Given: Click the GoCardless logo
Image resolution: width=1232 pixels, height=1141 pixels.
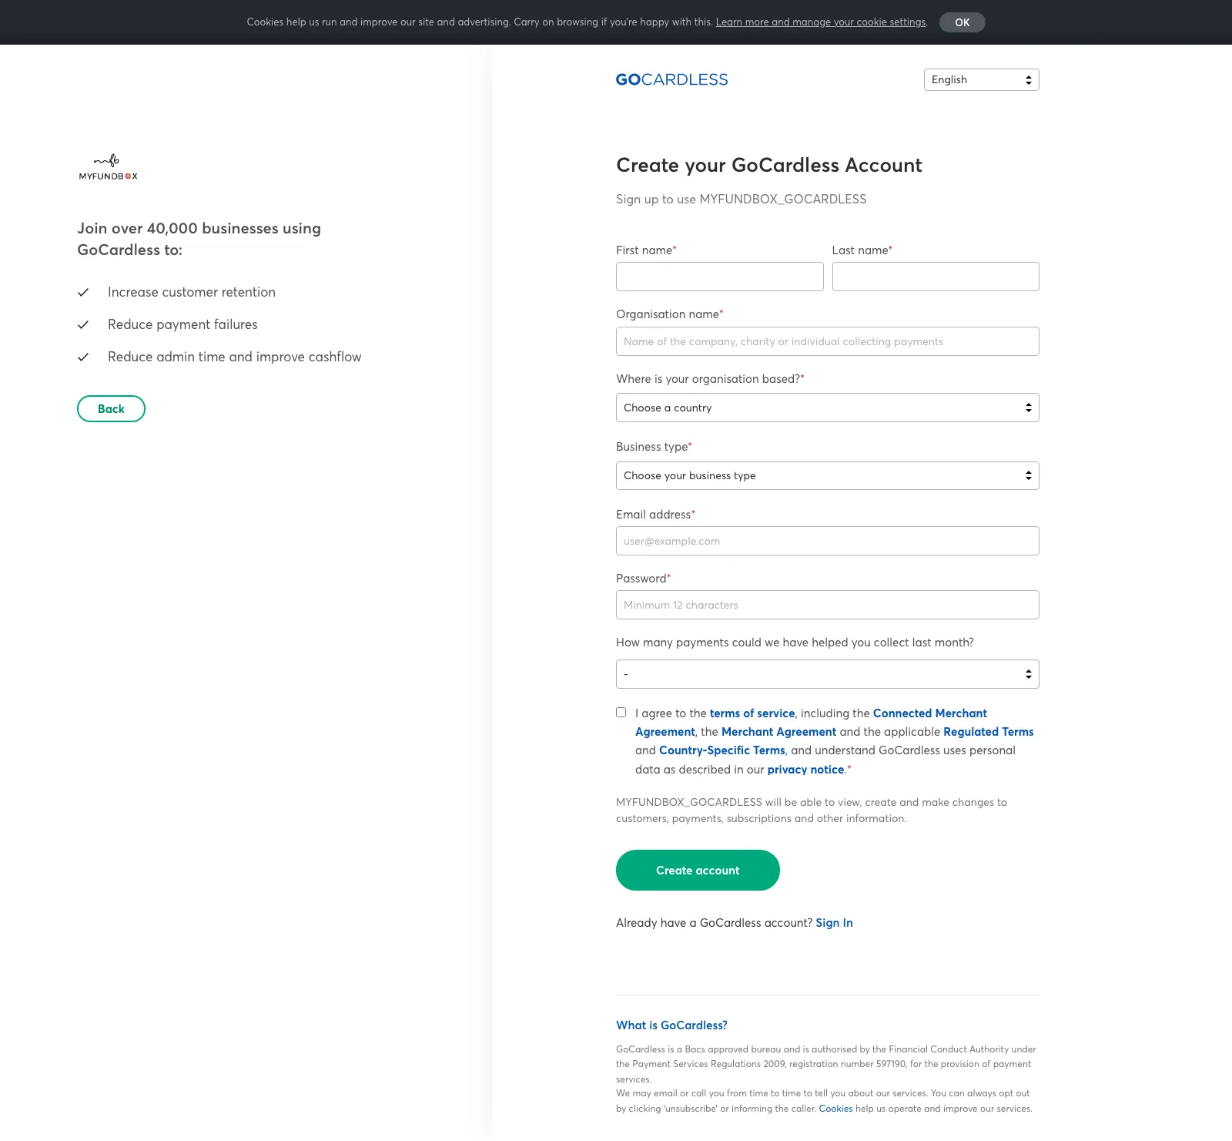Looking at the screenshot, I should click(671, 79).
